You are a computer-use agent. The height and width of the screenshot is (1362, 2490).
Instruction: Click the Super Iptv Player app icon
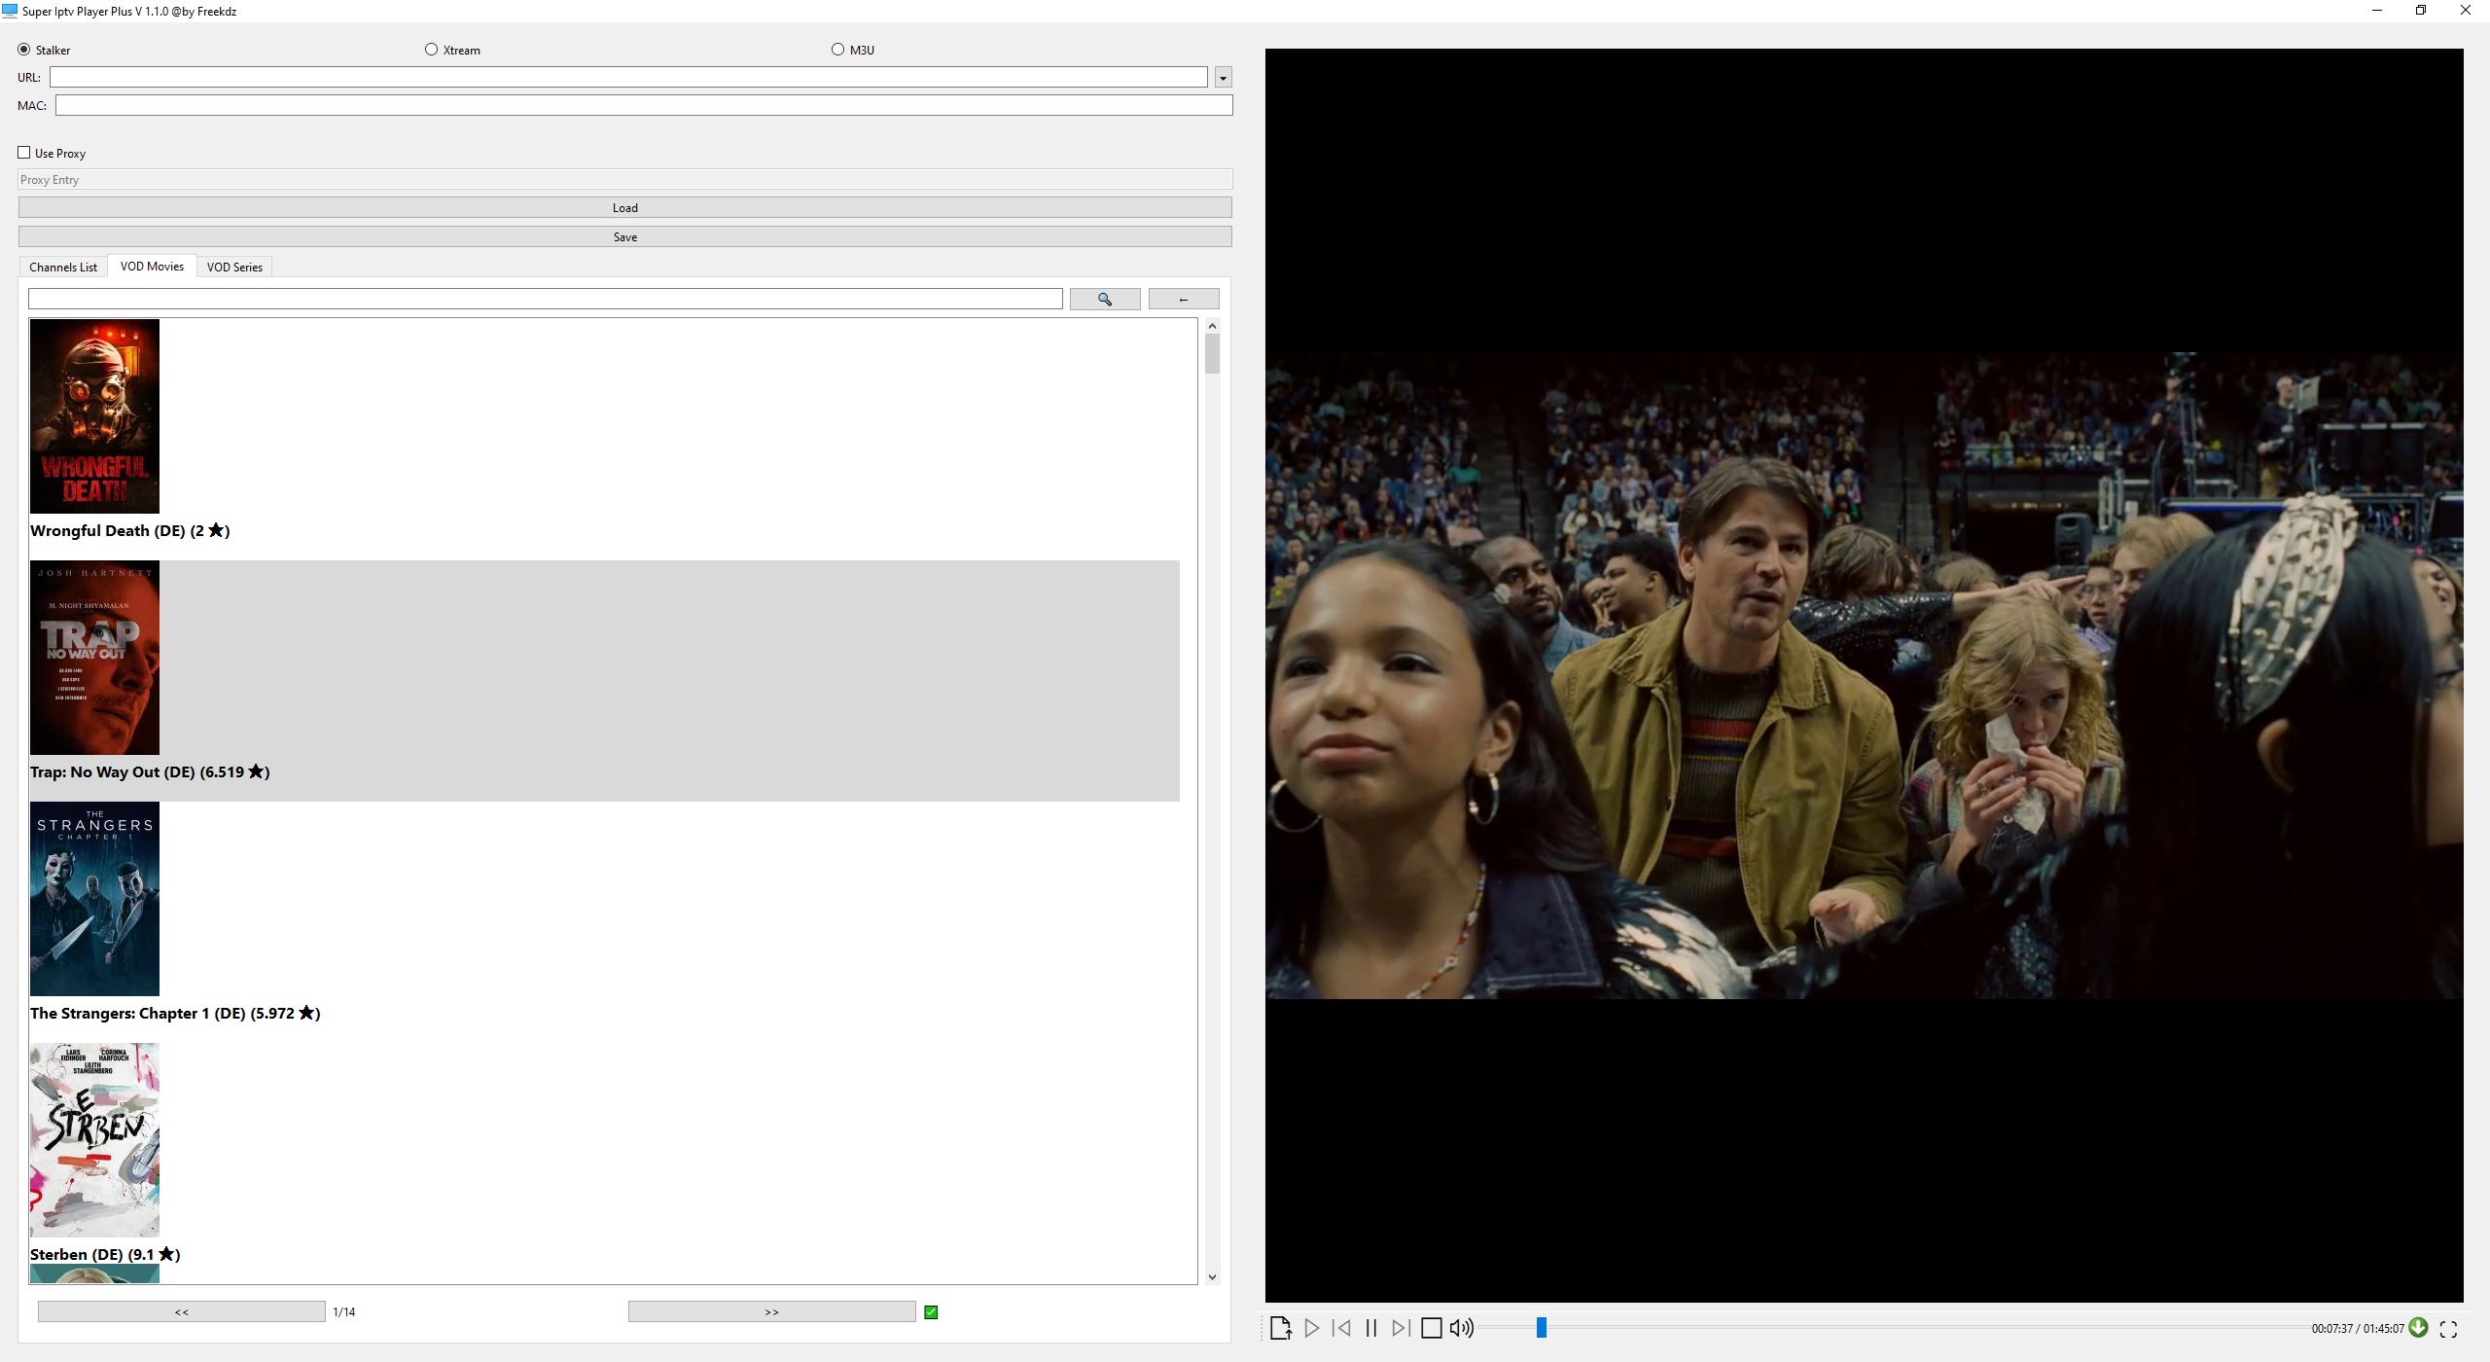click(x=10, y=11)
